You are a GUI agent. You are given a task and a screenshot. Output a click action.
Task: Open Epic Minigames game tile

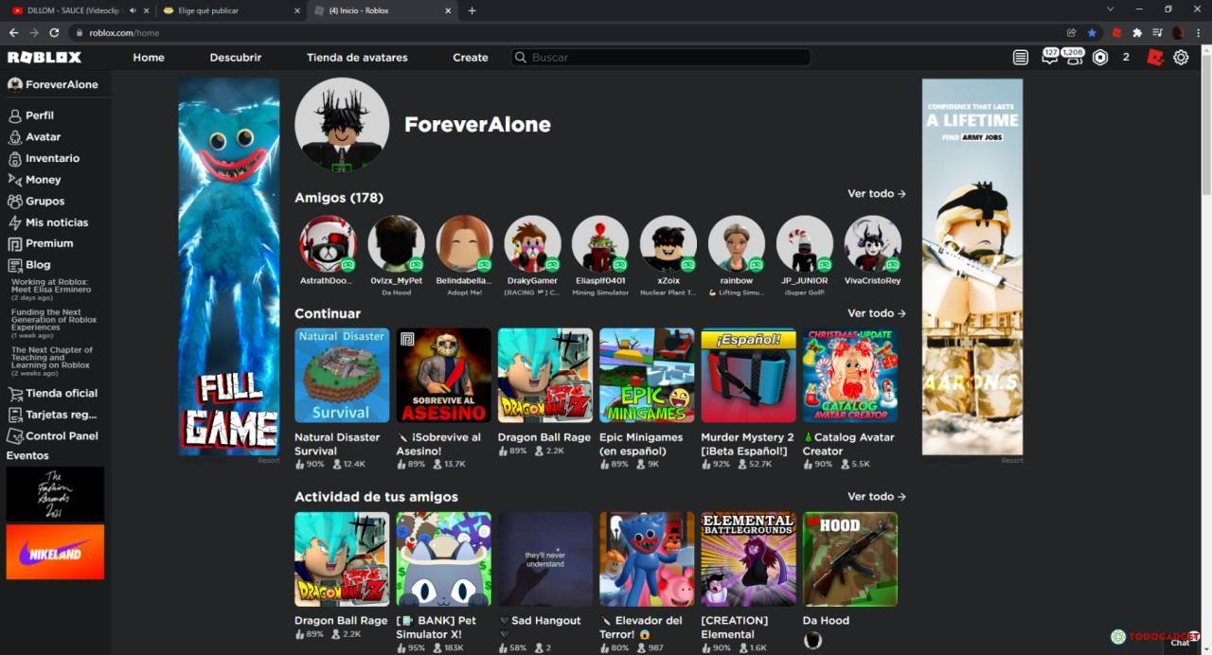pos(647,376)
